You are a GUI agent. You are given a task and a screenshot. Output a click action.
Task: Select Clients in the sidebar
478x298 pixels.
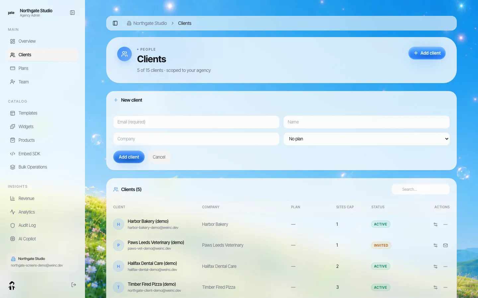(42, 55)
